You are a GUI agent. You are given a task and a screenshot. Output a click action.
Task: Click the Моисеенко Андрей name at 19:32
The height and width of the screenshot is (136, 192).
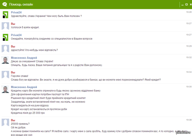(x=24, y=58)
